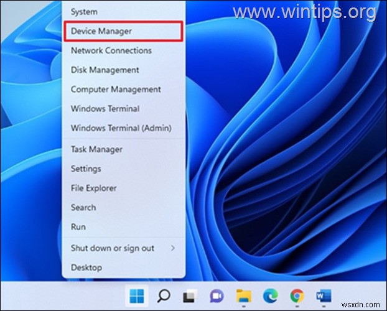
Task: Launch Google Chrome from the taskbar
Action: [x=297, y=295]
